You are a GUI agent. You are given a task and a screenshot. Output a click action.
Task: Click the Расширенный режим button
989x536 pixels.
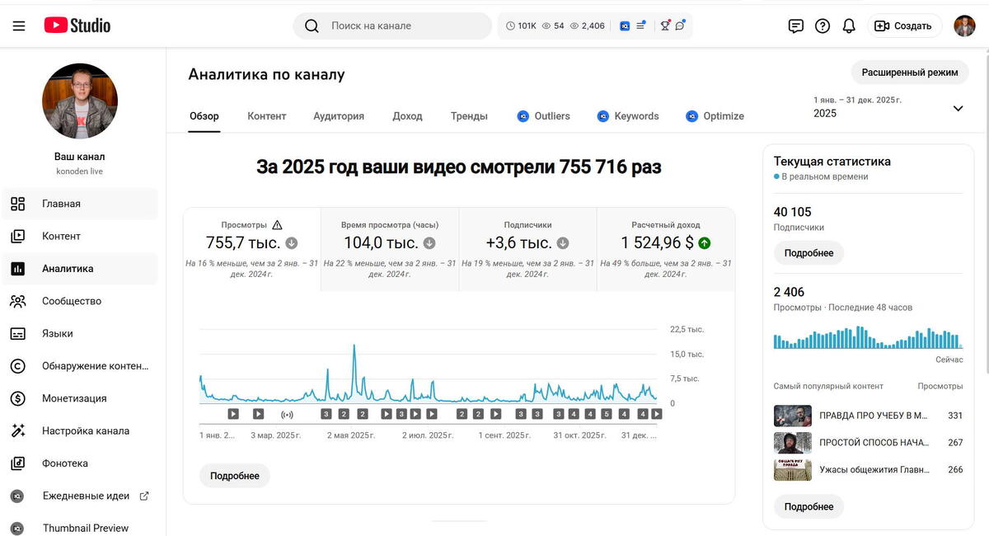pos(909,72)
